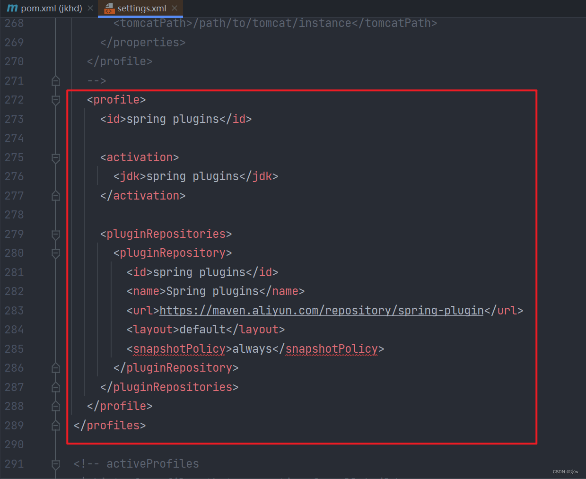Close the pom.xml (jkhd) tab
The width and height of the screenshot is (586, 479).
tap(90, 9)
